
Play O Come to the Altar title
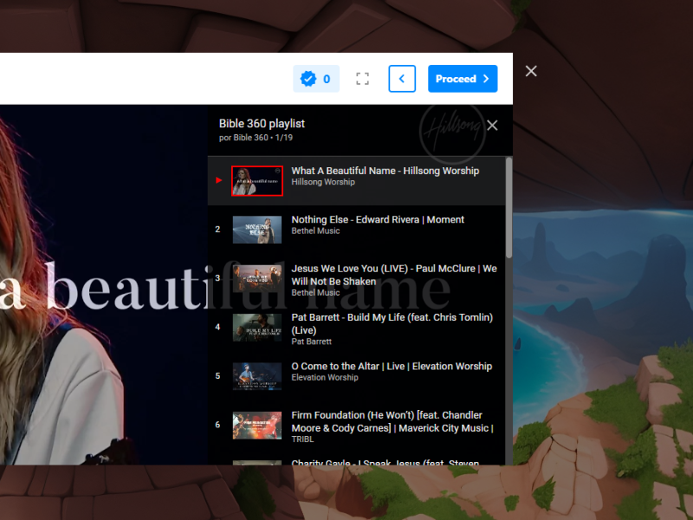391,367
